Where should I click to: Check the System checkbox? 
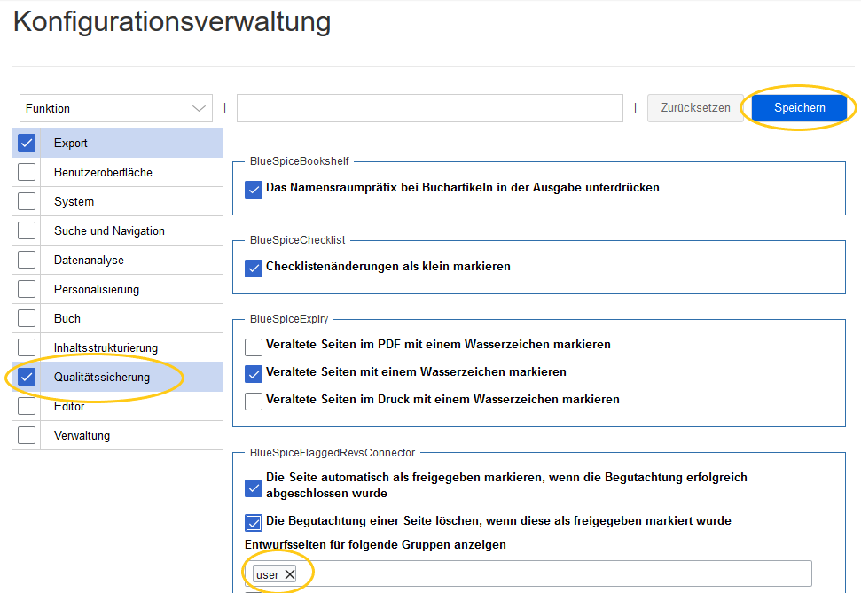27,201
